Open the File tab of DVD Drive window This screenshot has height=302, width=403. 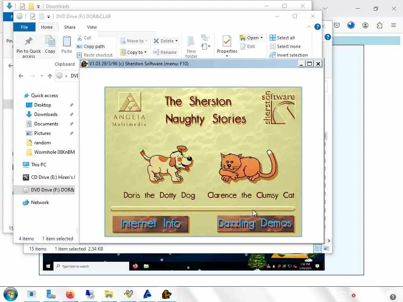[x=24, y=27]
